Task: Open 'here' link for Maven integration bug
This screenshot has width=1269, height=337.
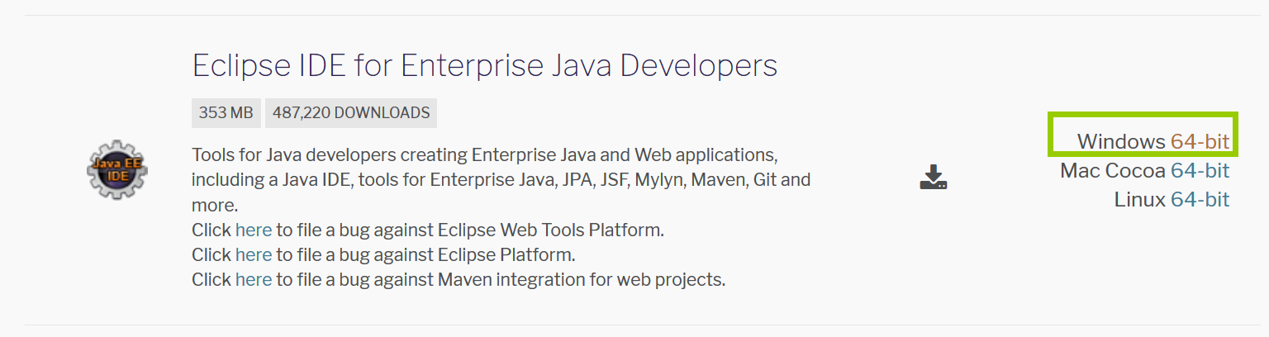Action: (254, 279)
